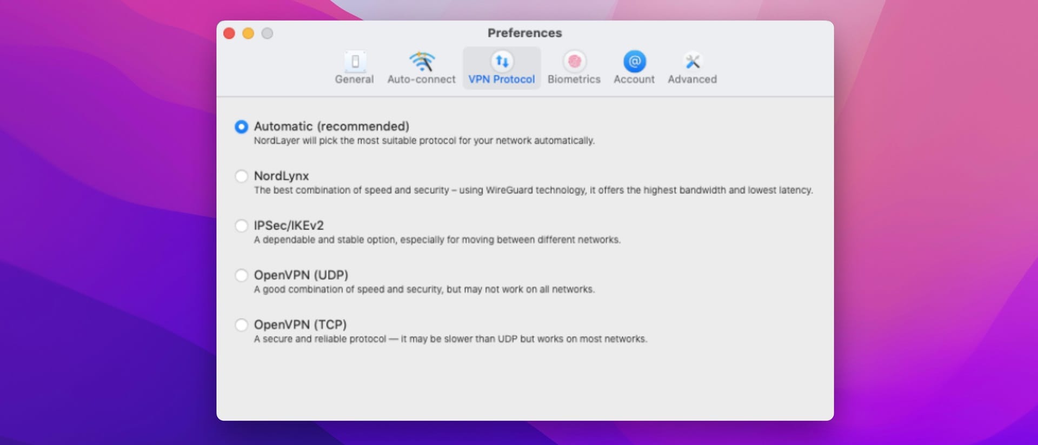Click the WireGuard technology description text
1038x445 pixels.
(x=534, y=190)
